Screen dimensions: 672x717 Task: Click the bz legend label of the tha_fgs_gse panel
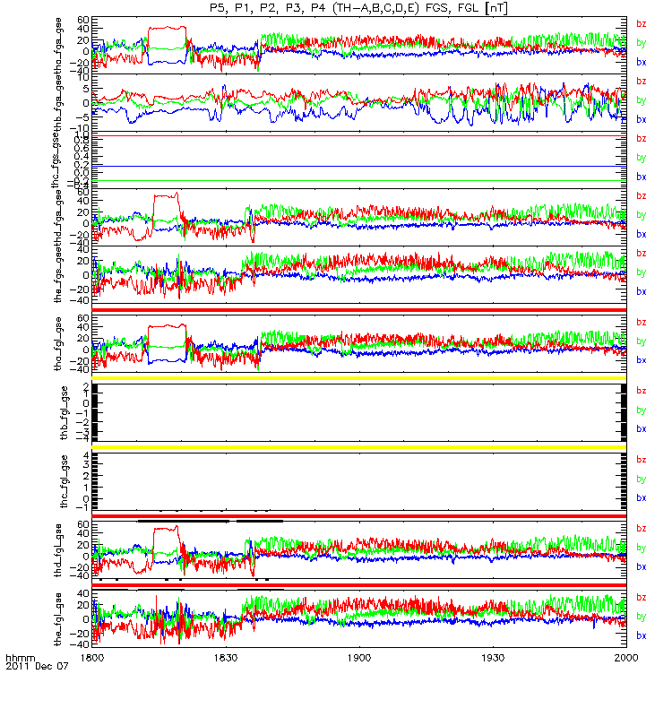pos(641,24)
